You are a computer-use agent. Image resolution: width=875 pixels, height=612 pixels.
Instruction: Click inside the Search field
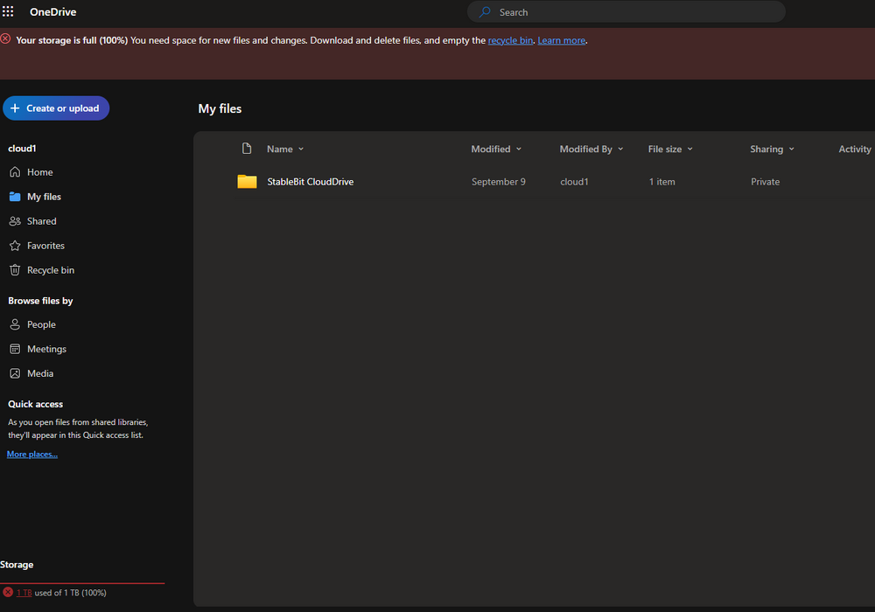625,11
